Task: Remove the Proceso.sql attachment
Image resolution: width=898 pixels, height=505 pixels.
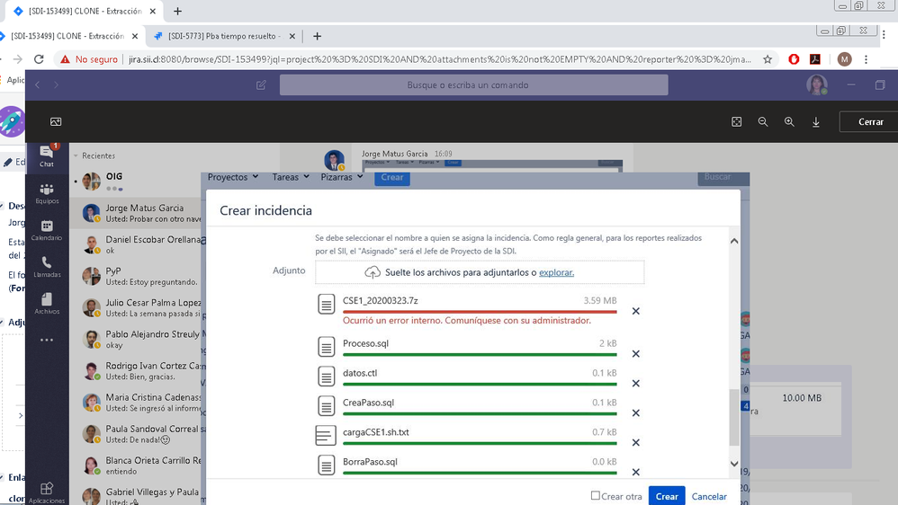Action: coord(635,354)
